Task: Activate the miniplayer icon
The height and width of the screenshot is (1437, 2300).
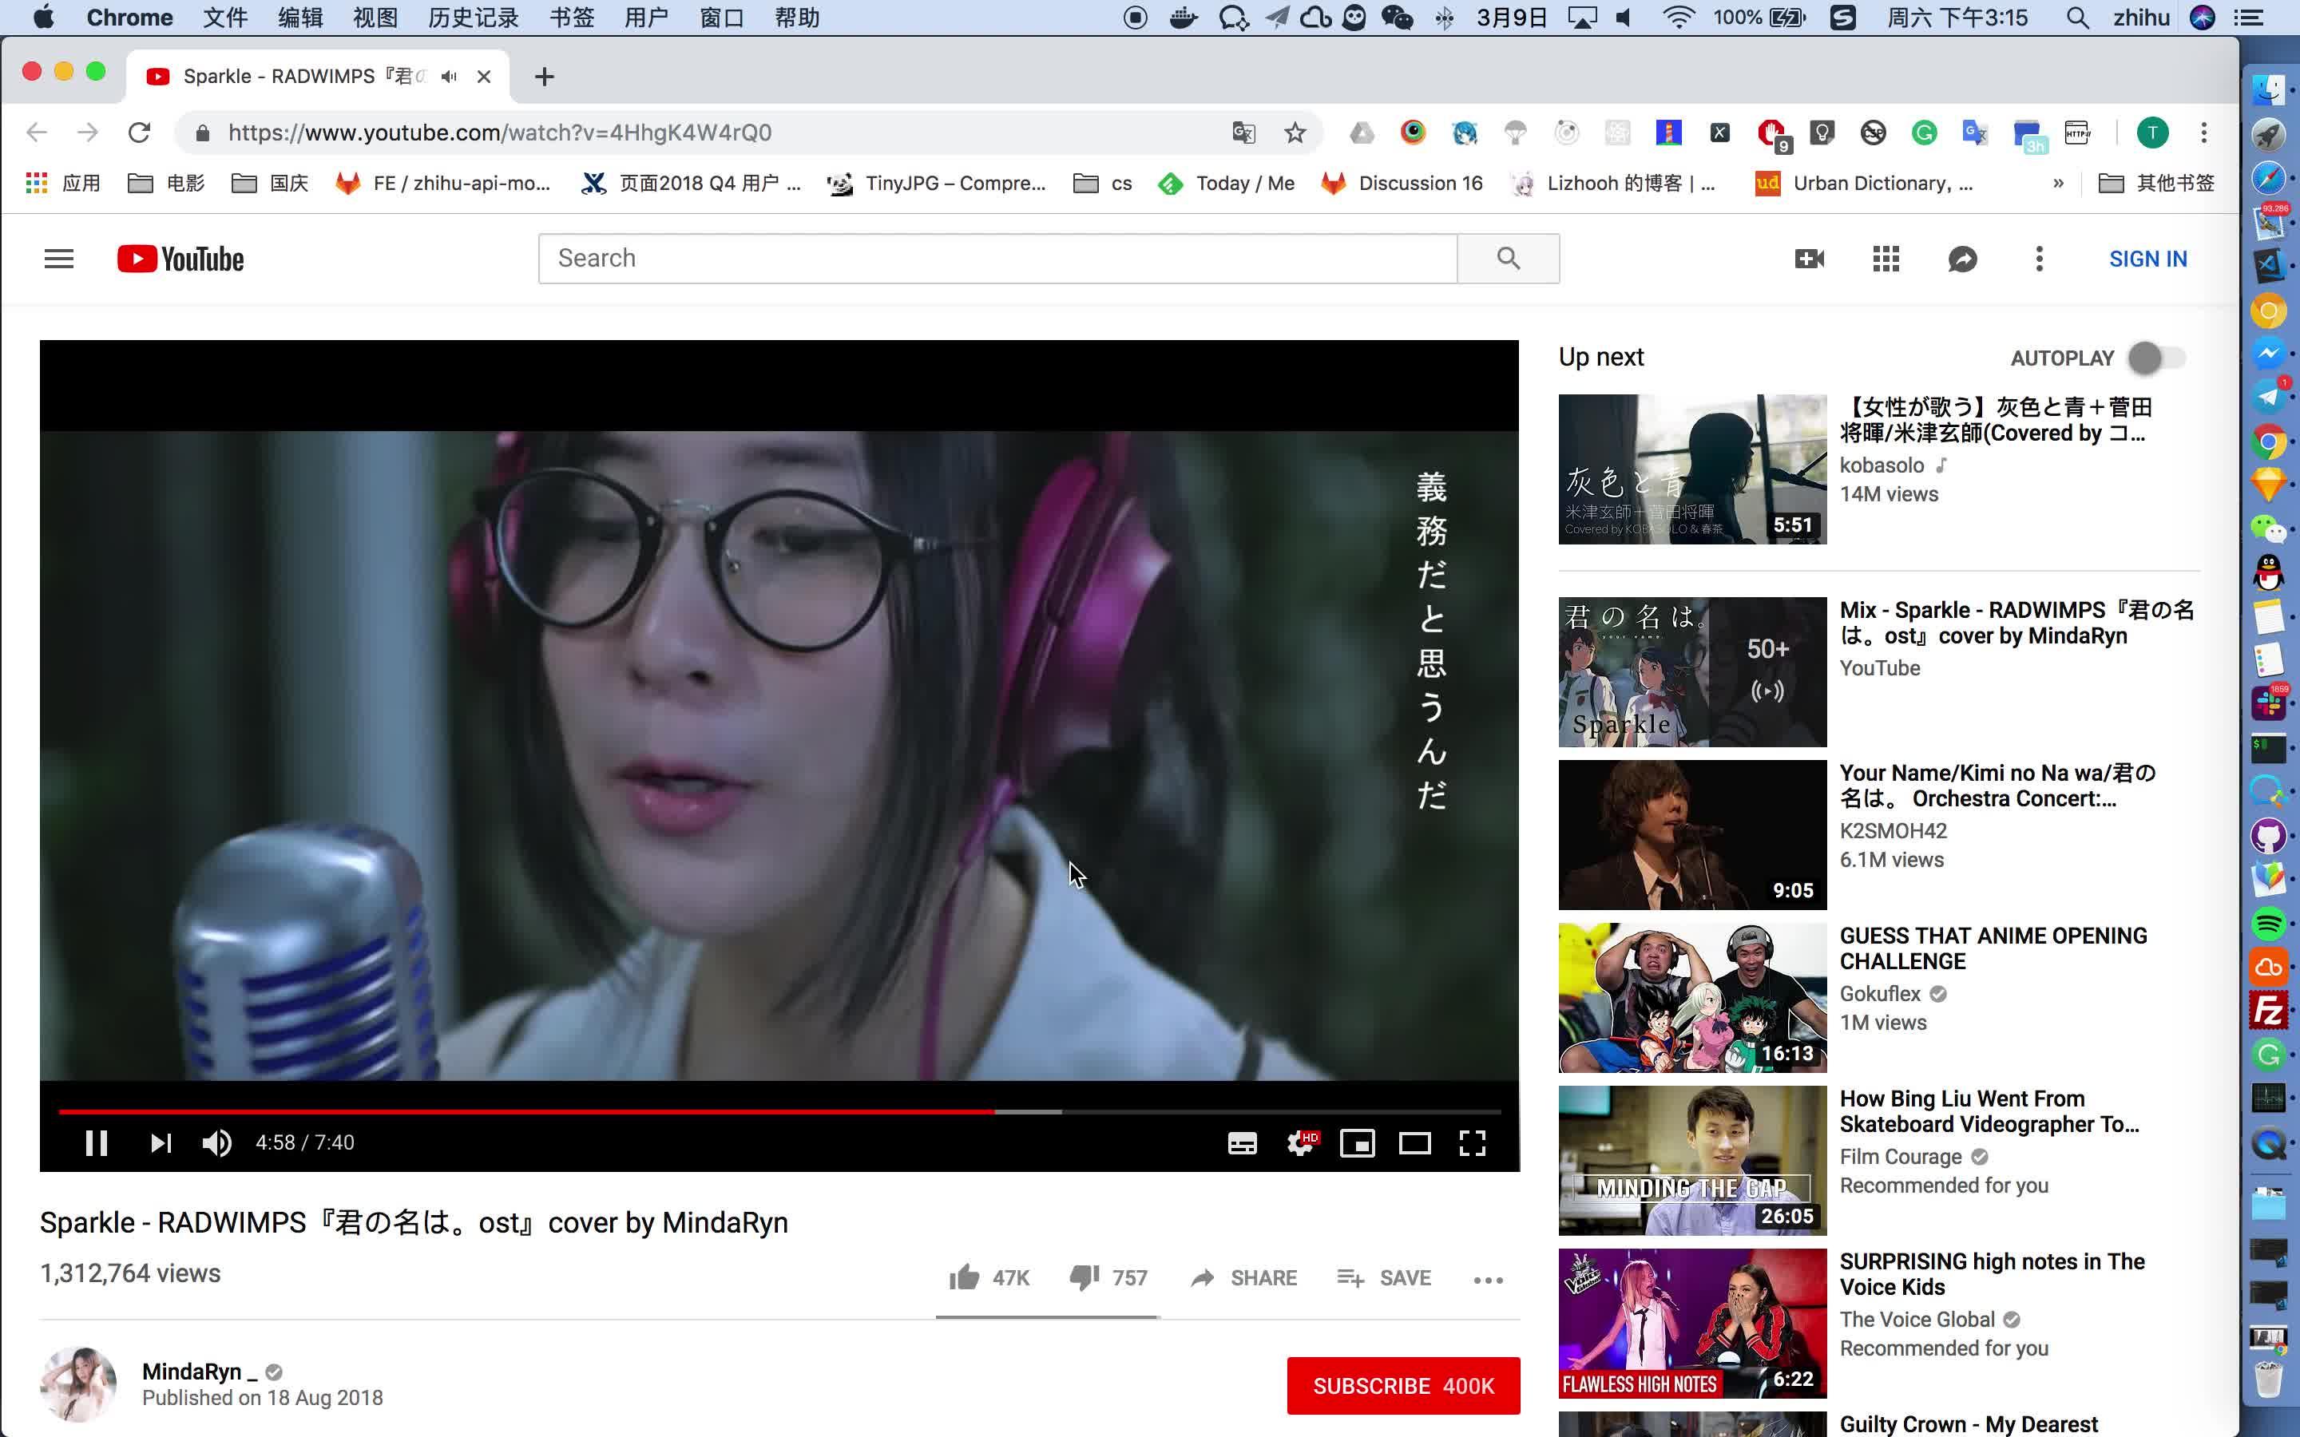Action: coord(1357,1142)
